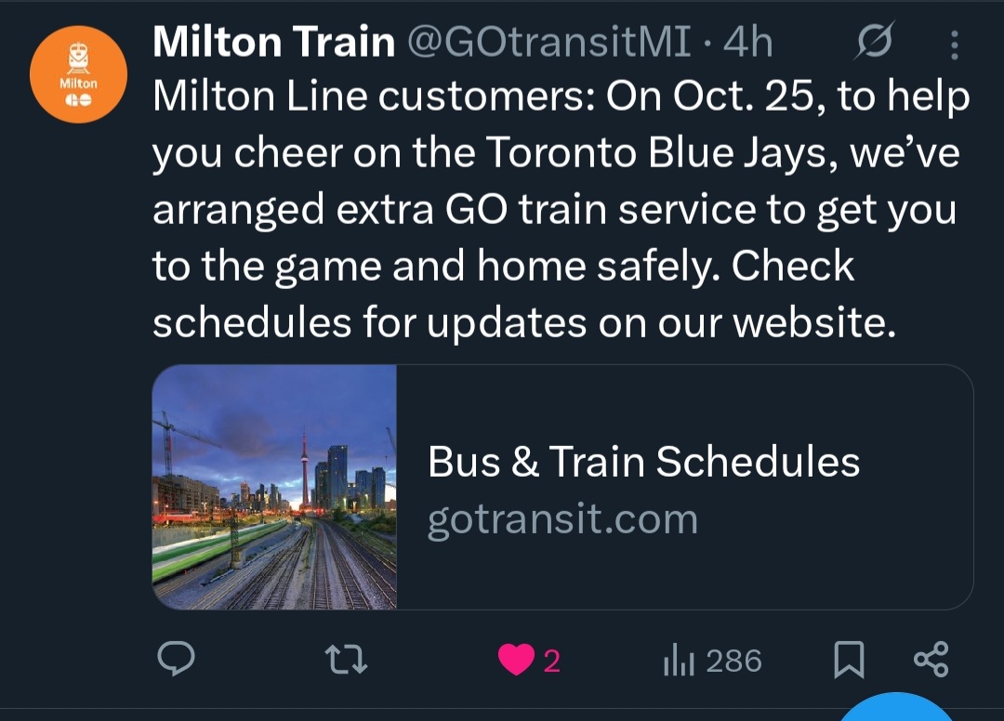Open the three-dot more options menu

click(x=954, y=44)
